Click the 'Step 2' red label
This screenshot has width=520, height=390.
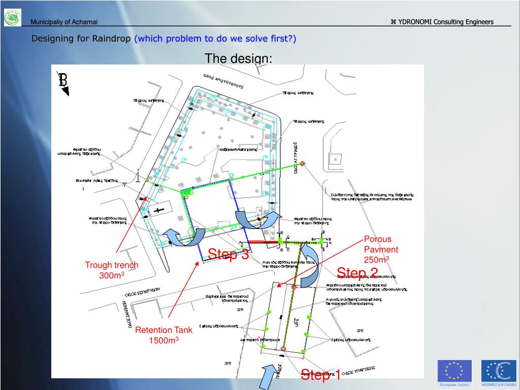click(x=357, y=273)
